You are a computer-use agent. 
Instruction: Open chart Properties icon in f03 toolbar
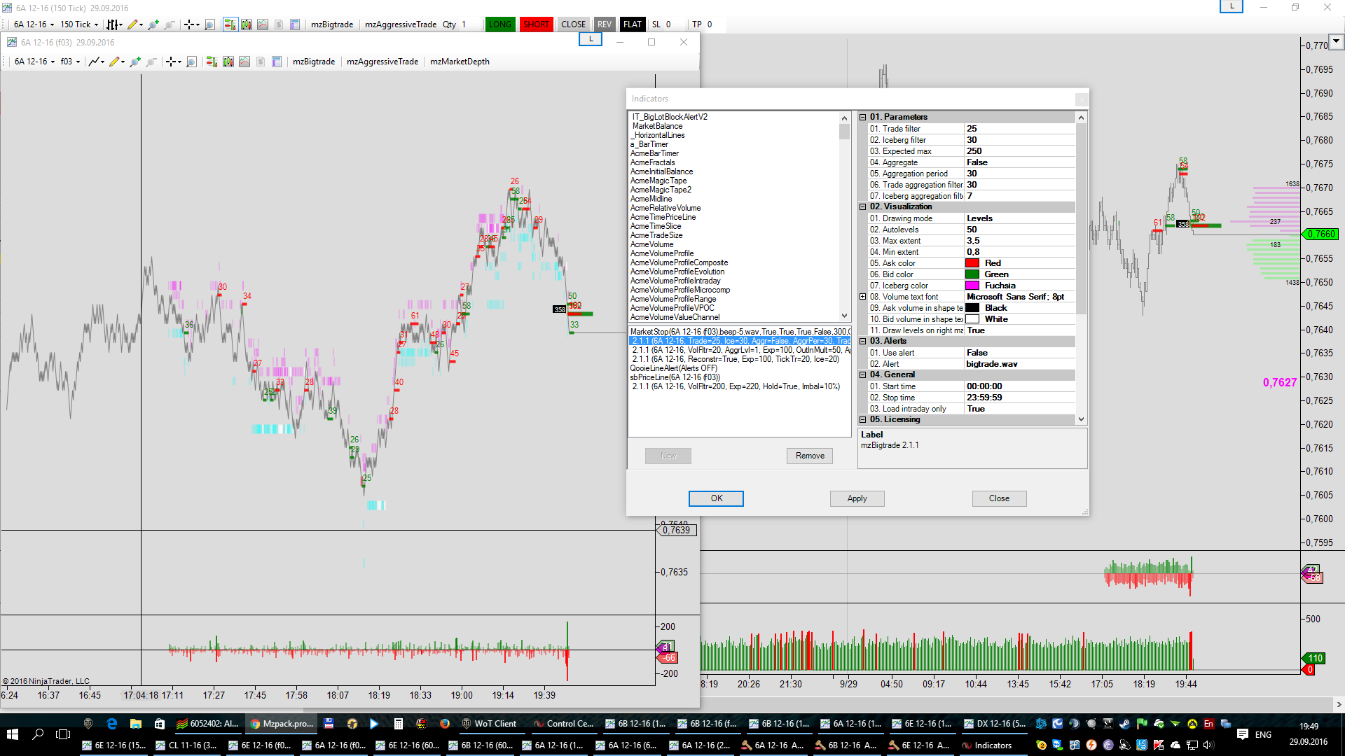coord(277,62)
